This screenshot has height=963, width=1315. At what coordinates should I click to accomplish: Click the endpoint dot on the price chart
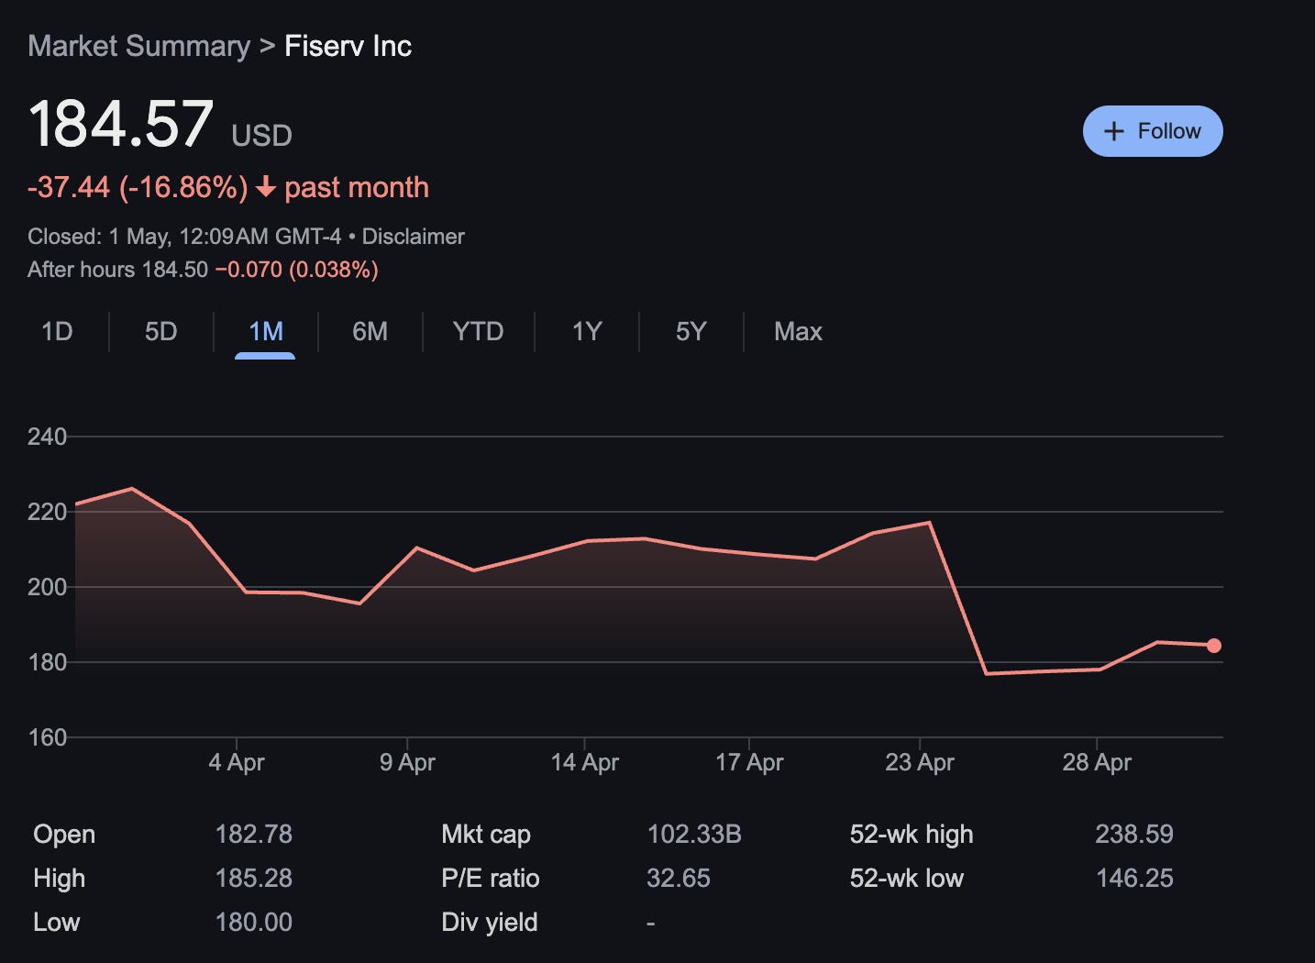[1214, 646]
